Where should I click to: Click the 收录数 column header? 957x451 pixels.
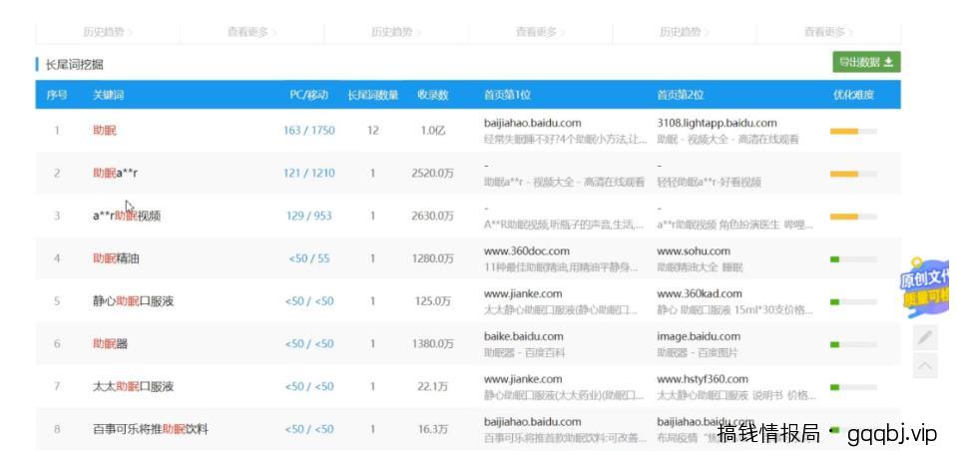433,95
